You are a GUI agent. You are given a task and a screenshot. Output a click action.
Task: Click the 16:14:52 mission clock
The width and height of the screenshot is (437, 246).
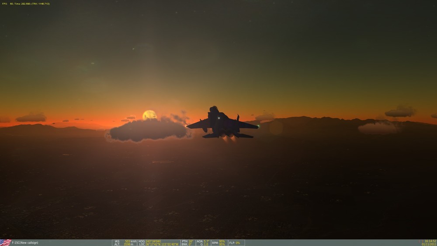430,241
